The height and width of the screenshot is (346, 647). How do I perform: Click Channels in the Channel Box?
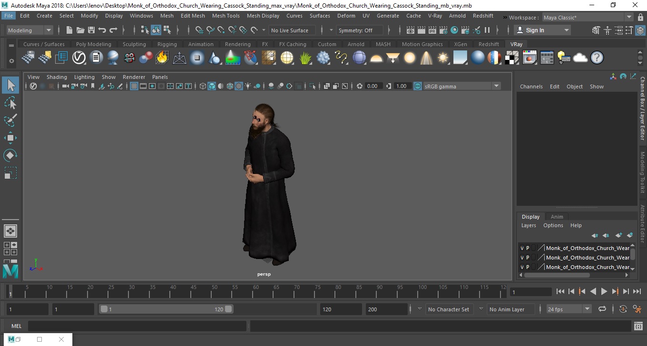pyautogui.click(x=531, y=86)
